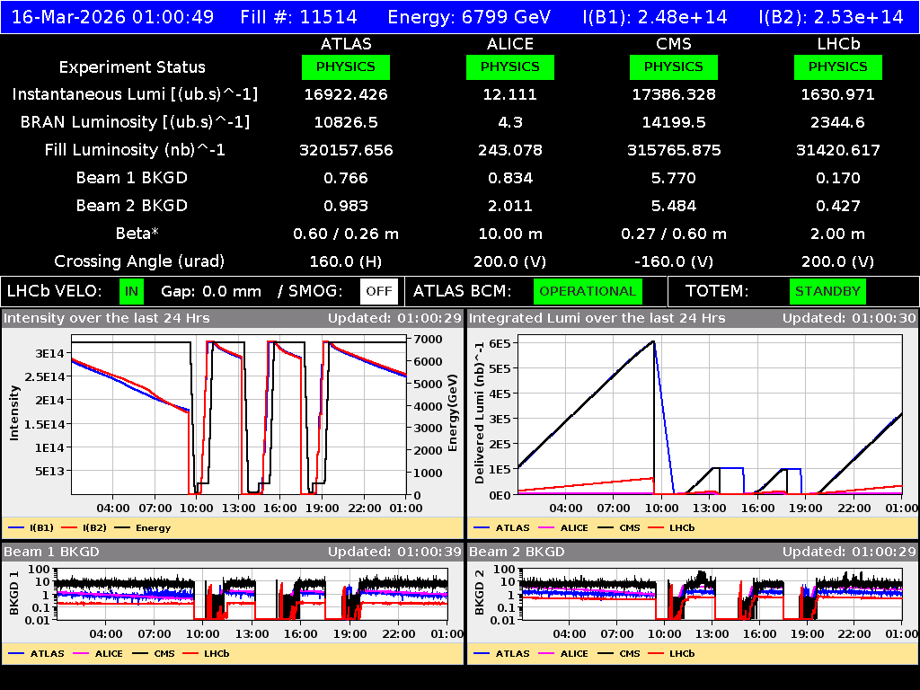The image size is (920, 690).
Task: Click the ALICE PHYSICS status indicator
Action: click(x=509, y=66)
